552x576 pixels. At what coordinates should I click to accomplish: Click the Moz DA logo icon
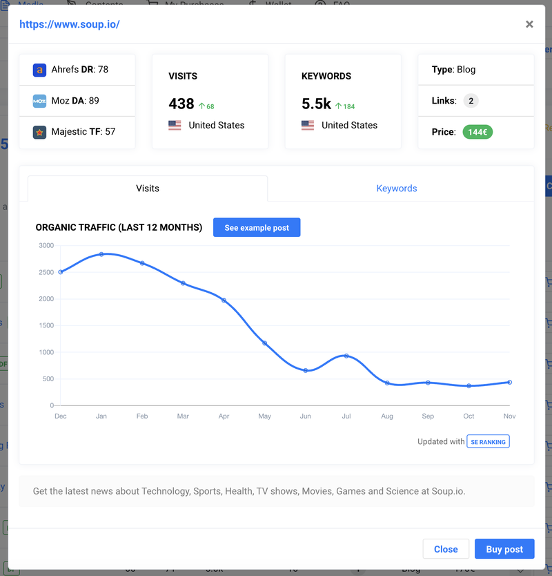click(x=39, y=101)
